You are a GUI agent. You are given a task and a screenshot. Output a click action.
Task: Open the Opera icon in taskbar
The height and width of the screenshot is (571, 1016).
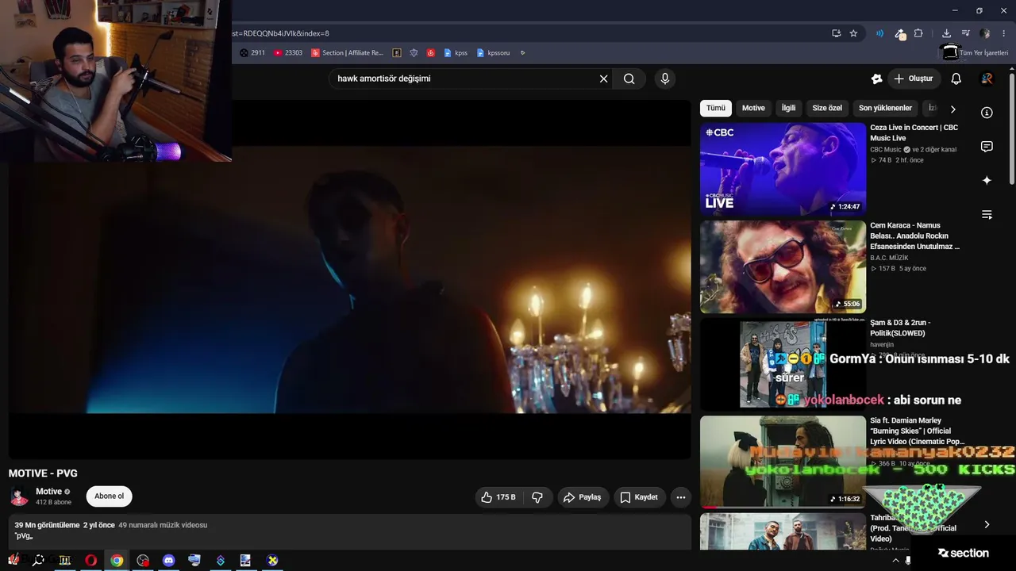91,561
